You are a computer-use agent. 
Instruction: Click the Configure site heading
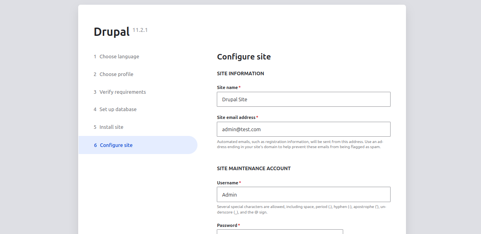[244, 57]
